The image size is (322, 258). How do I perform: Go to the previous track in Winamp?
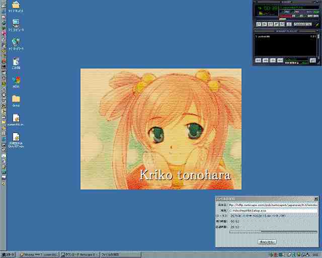pos(259,24)
